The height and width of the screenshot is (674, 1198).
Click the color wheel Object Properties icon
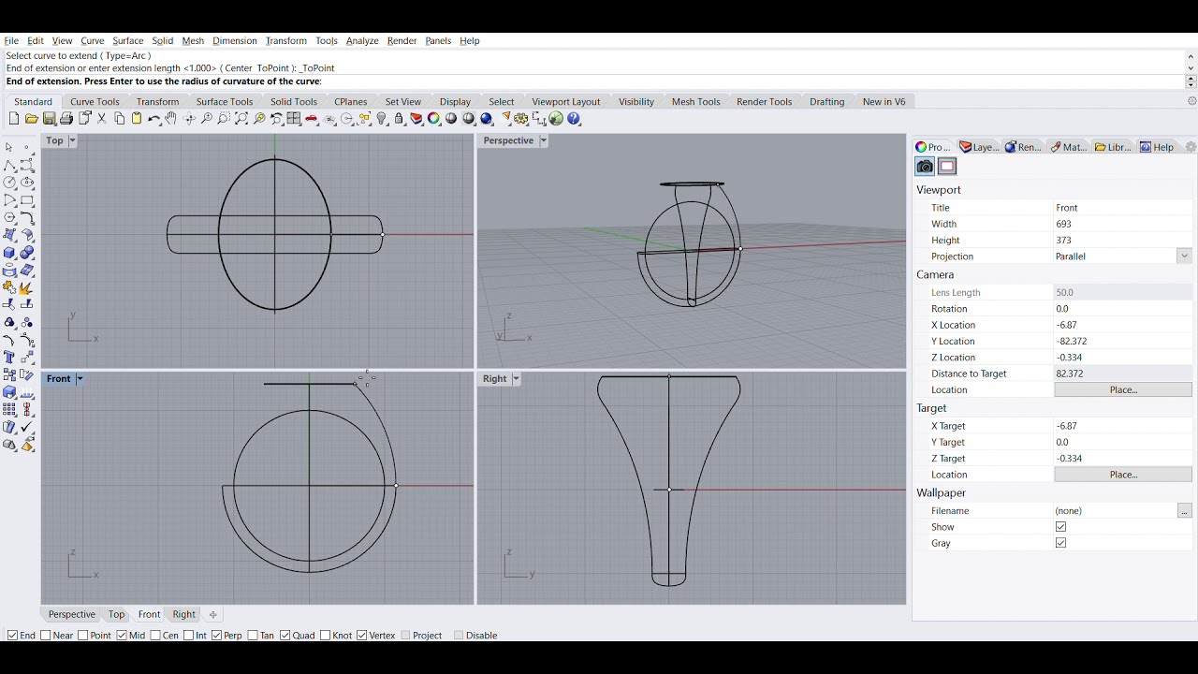click(434, 119)
